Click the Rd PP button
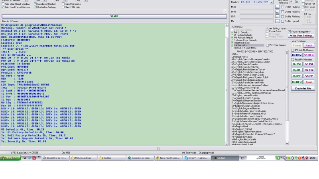 click(297, 76)
